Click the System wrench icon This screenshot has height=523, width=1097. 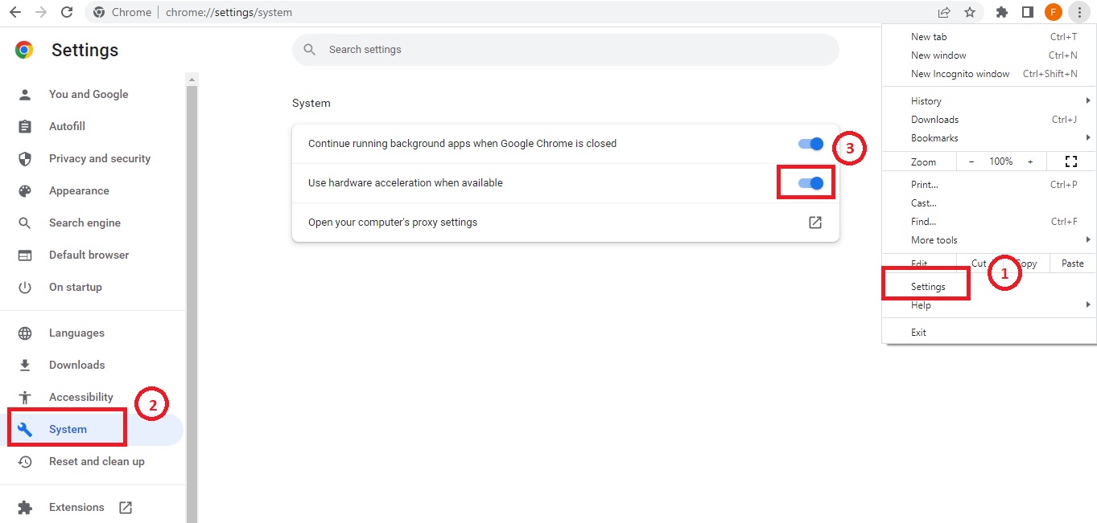pyautogui.click(x=25, y=429)
